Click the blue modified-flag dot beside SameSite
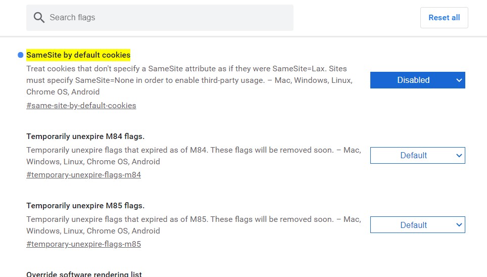The height and width of the screenshot is (277, 487). pos(21,55)
